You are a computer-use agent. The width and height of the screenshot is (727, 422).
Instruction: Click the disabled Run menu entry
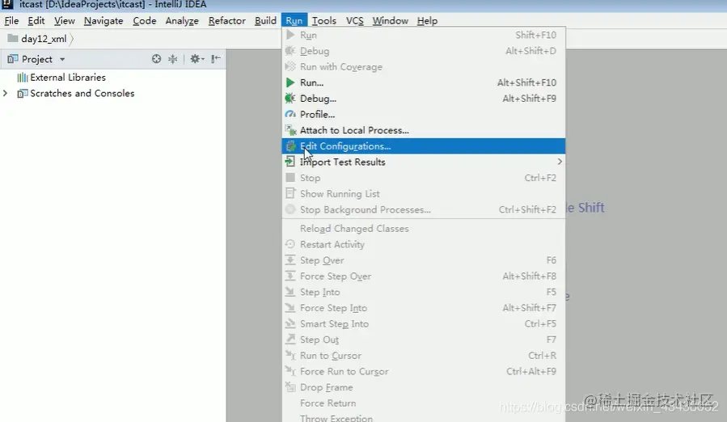point(423,36)
